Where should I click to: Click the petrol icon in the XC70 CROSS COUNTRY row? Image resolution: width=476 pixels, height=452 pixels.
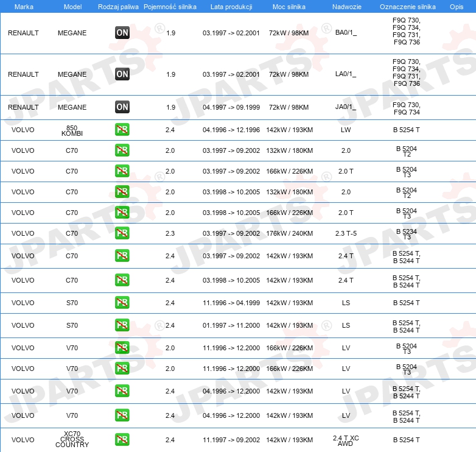point(122,440)
